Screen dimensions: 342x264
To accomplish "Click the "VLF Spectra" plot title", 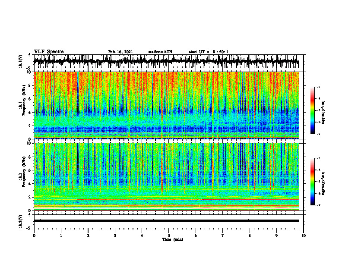I will coord(49,52).
